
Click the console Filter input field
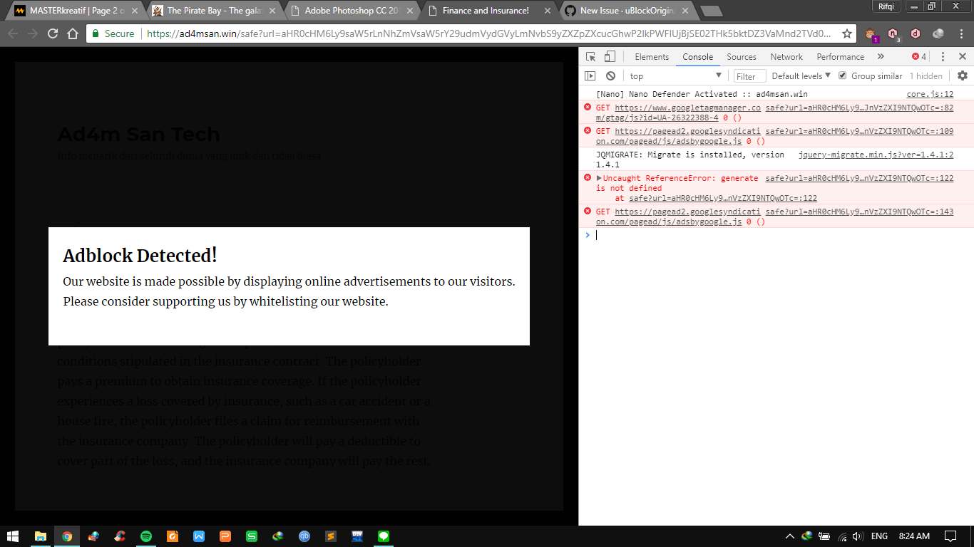click(749, 76)
